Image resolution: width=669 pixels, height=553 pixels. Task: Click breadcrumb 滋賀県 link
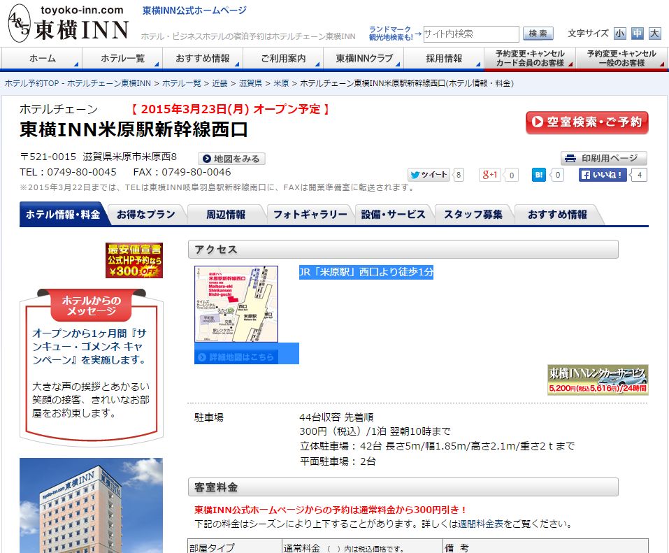pos(250,83)
